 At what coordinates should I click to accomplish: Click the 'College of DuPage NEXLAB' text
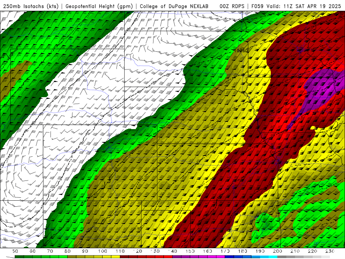click(x=174, y=6)
